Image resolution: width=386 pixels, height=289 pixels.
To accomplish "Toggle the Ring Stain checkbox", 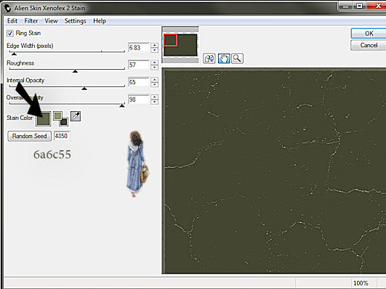I will (x=10, y=33).
